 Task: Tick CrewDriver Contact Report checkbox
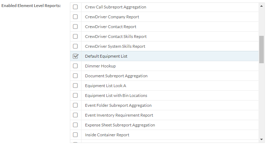click(x=75, y=27)
